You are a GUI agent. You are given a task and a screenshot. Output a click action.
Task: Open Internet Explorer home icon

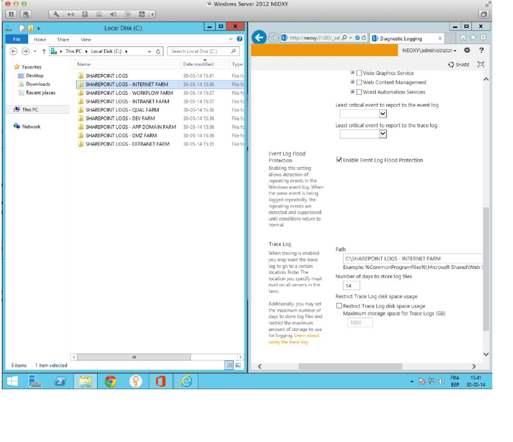point(463,38)
